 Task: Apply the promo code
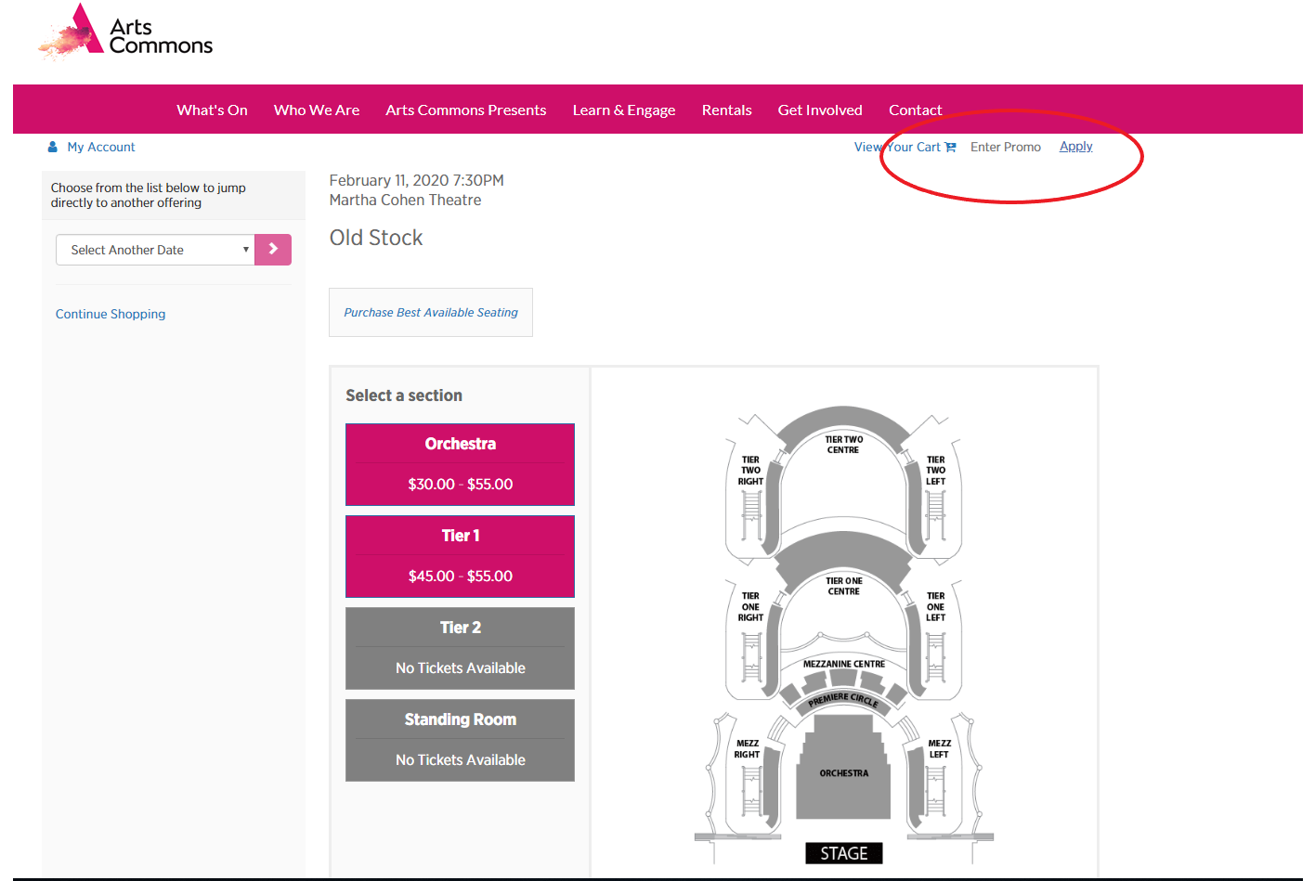point(1076,147)
